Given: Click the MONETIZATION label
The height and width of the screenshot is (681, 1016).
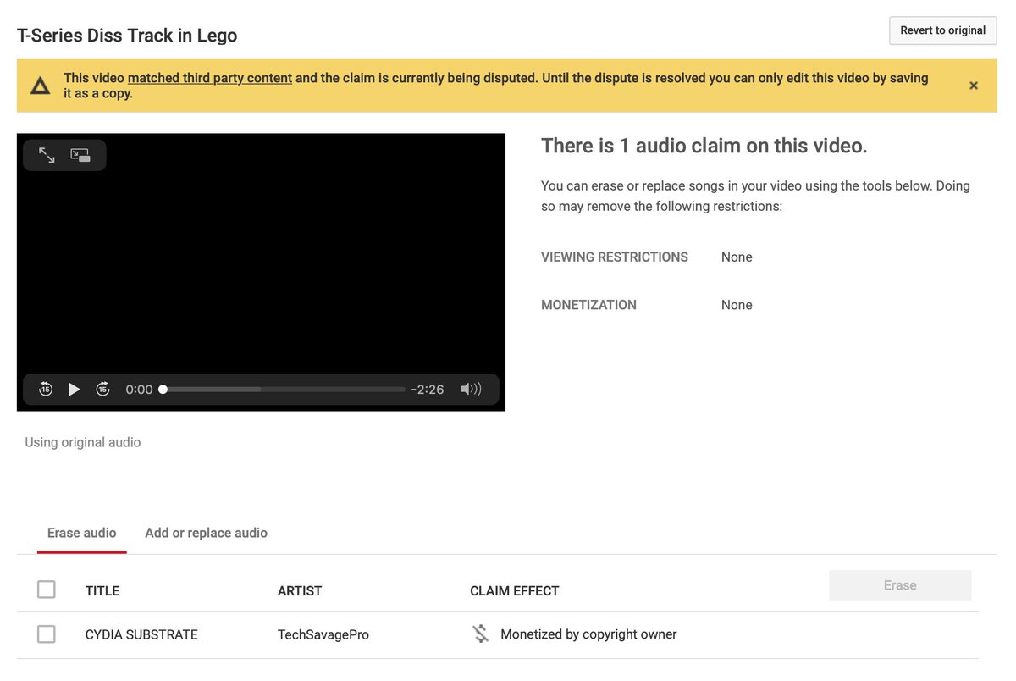Looking at the screenshot, I should [588, 305].
